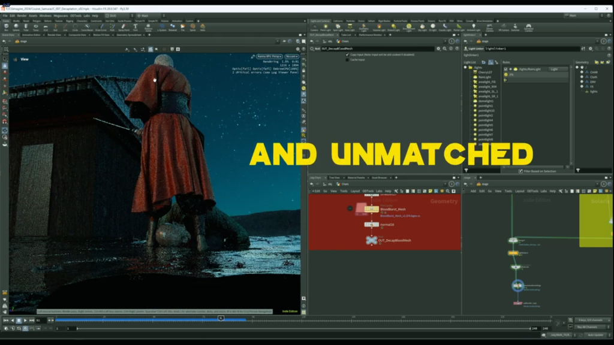Image resolution: width=614 pixels, height=345 pixels.
Task: Select the Grid shelf tool
Action: 46,27
